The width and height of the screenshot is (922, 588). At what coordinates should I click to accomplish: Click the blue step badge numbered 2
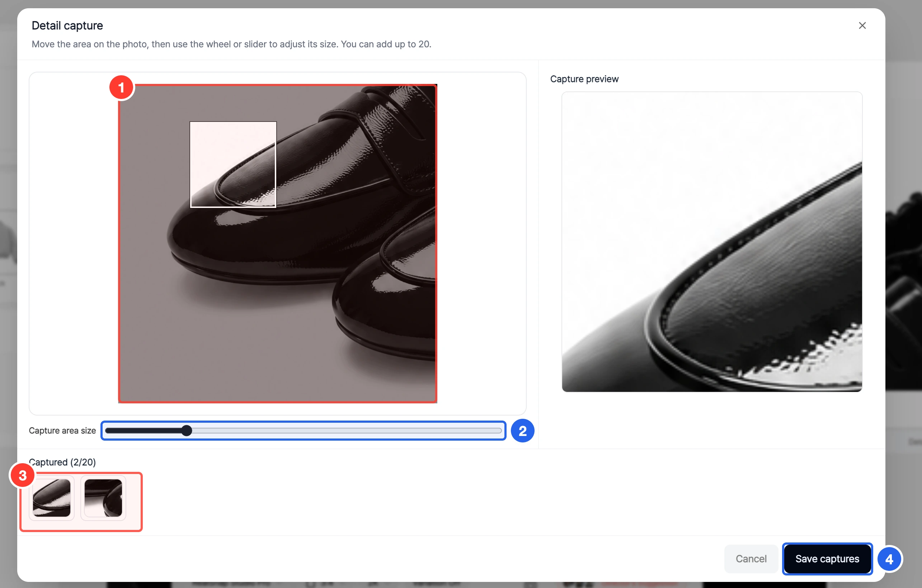pyautogui.click(x=522, y=431)
